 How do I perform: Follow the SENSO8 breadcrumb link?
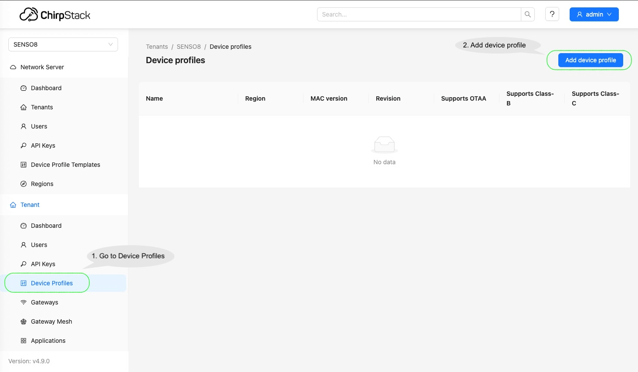(x=189, y=47)
